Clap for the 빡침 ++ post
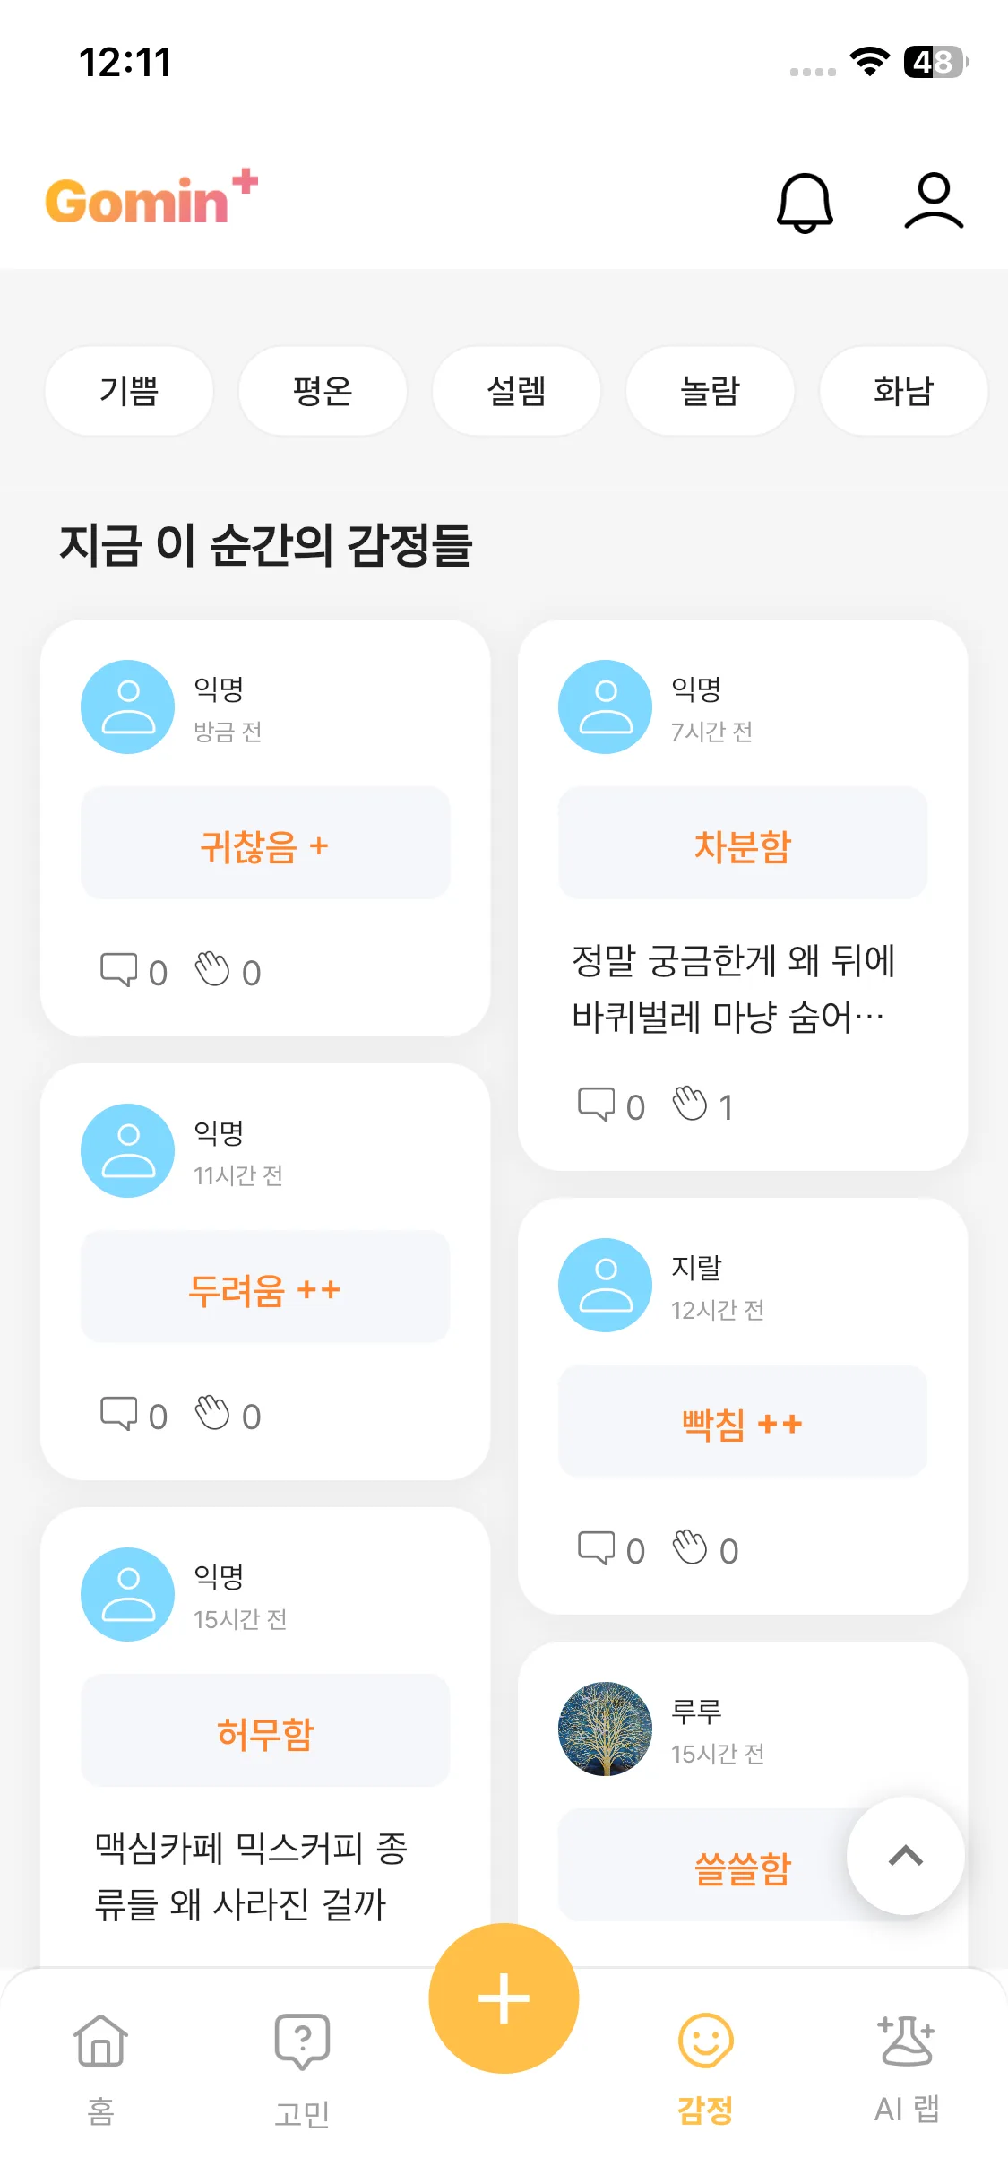The height and width of the screenshot is (2184, 1008). click(x=691, y=1548)
